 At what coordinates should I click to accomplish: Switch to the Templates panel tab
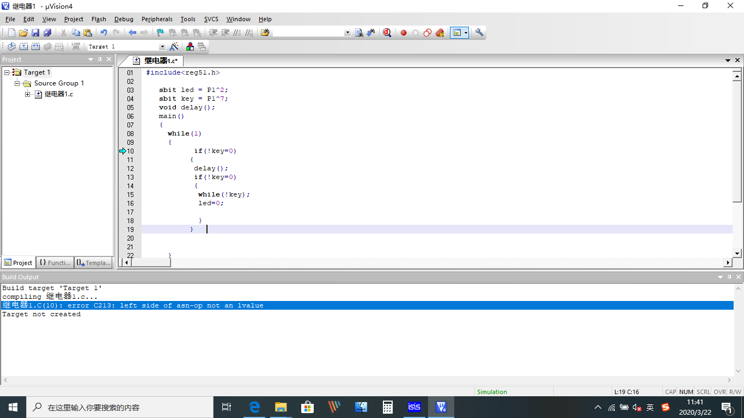94,262
